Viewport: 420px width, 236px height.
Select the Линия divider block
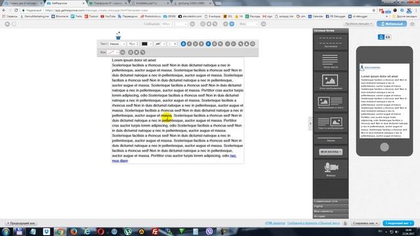pyautogui.click(x=331, y=139)
